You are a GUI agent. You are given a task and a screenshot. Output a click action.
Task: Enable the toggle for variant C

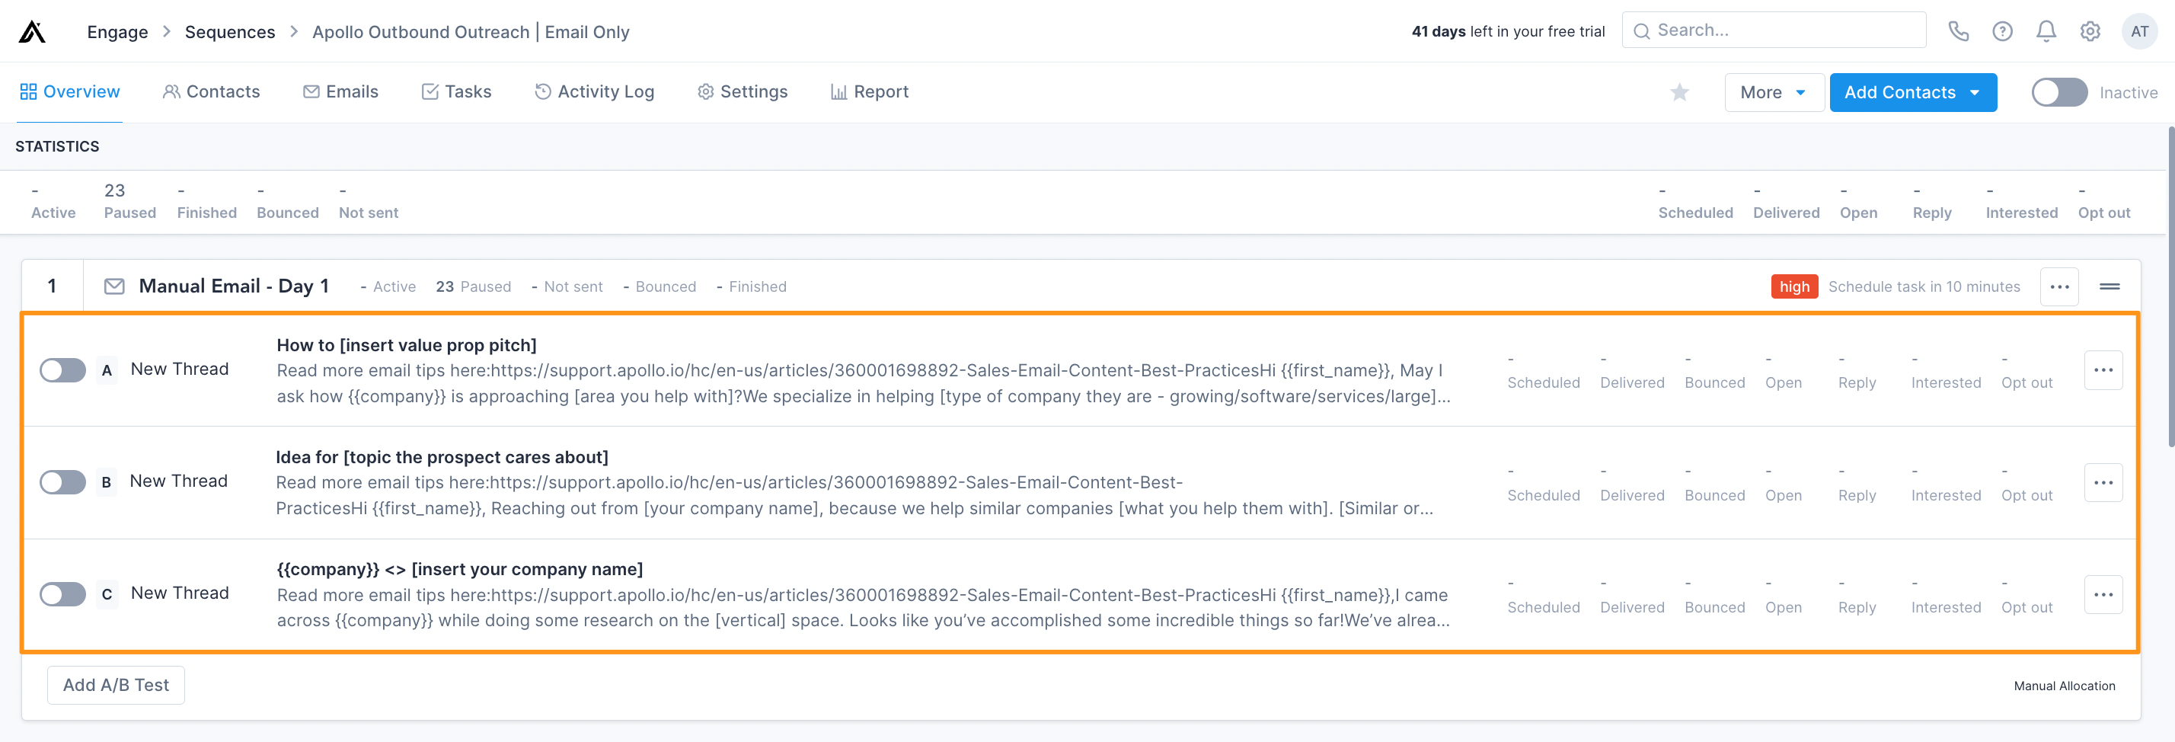point(62,594)
